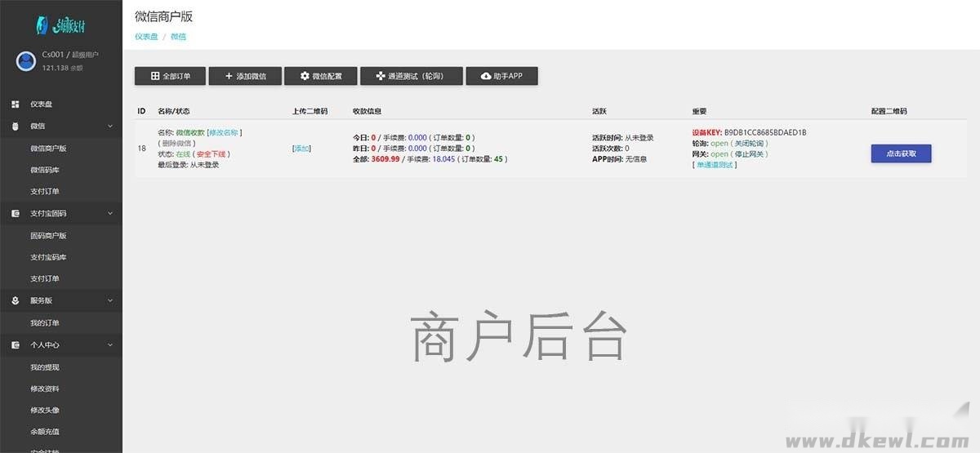Screen dimensions: 980x453
Task: Click the 个人中心 icon in the sidebar
Action: [x=16, y=345]
